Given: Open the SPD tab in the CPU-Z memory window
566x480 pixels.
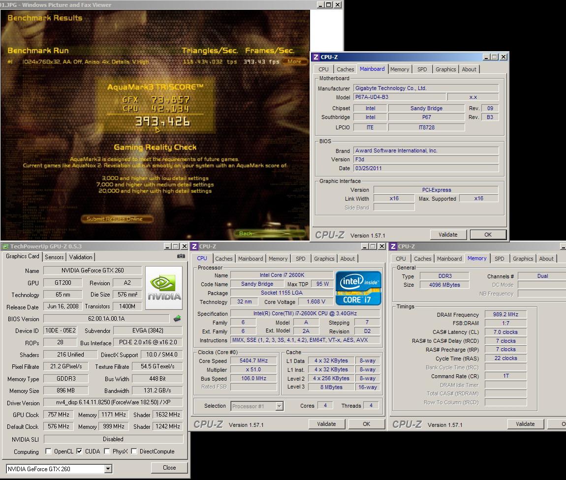Looking at the screenshot, I should (500, 259).
